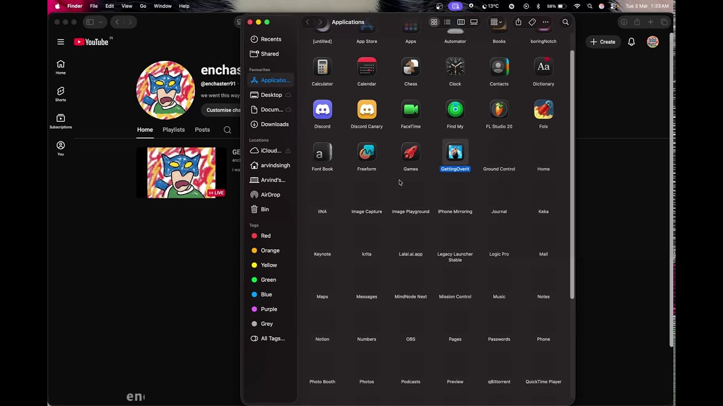Select the Dictionary app icon
The height and width of the screenshot is (406, 723).
pyautogui.click(x=543, y=67)
